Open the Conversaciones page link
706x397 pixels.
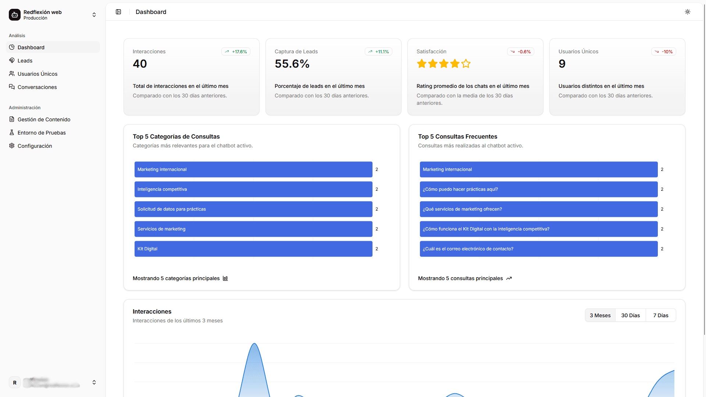click(37, 87)
